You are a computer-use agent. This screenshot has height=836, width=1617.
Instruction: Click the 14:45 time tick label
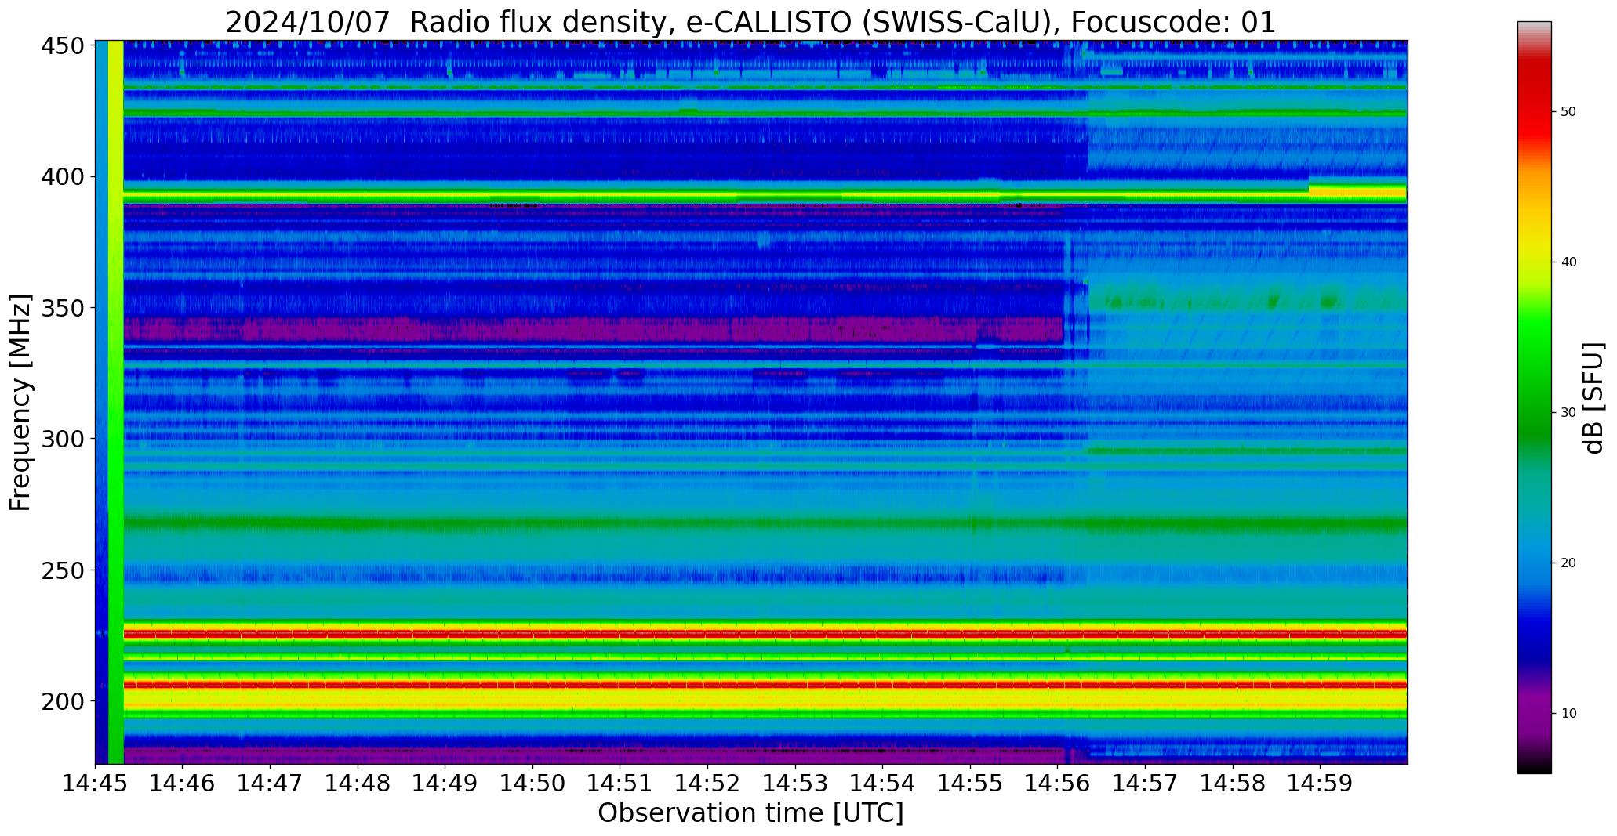tap(96, 782)
